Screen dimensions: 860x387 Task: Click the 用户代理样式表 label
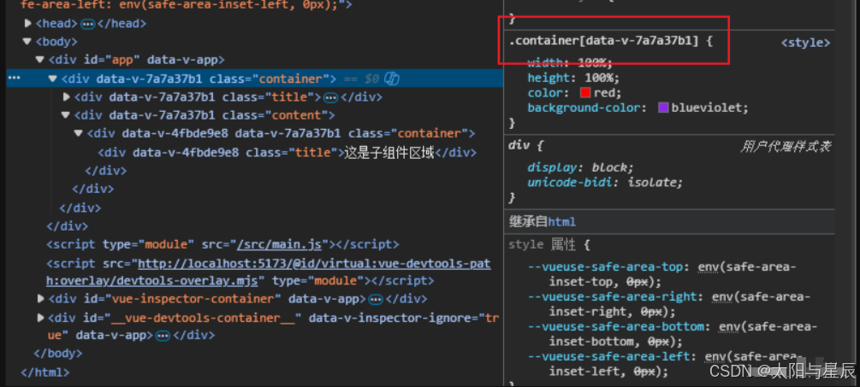point(785,146)
